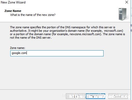Click the 'Zone name:' field label
This screenshot has width=132, height=100.
pyautogui.click(x=18, y=48)
